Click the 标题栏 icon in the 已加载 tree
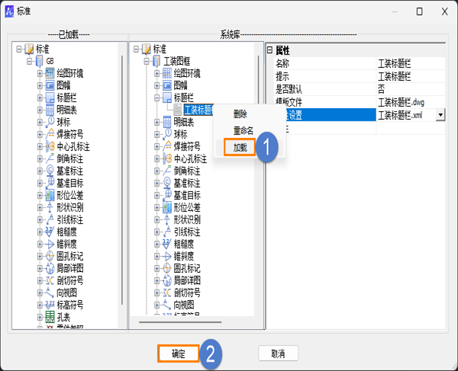The height and width of the screenshot is (371, 458). [x=50, y=98]
